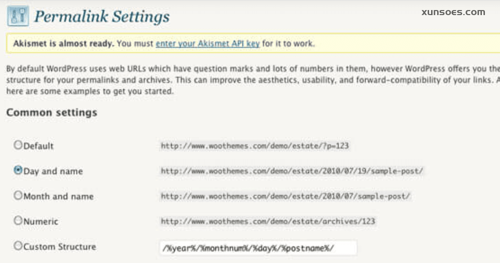Click the Month and name URL ending 2010/07/sample-post/
The height and width of the screenshot is (263, 500).
[x=285, y=197]
